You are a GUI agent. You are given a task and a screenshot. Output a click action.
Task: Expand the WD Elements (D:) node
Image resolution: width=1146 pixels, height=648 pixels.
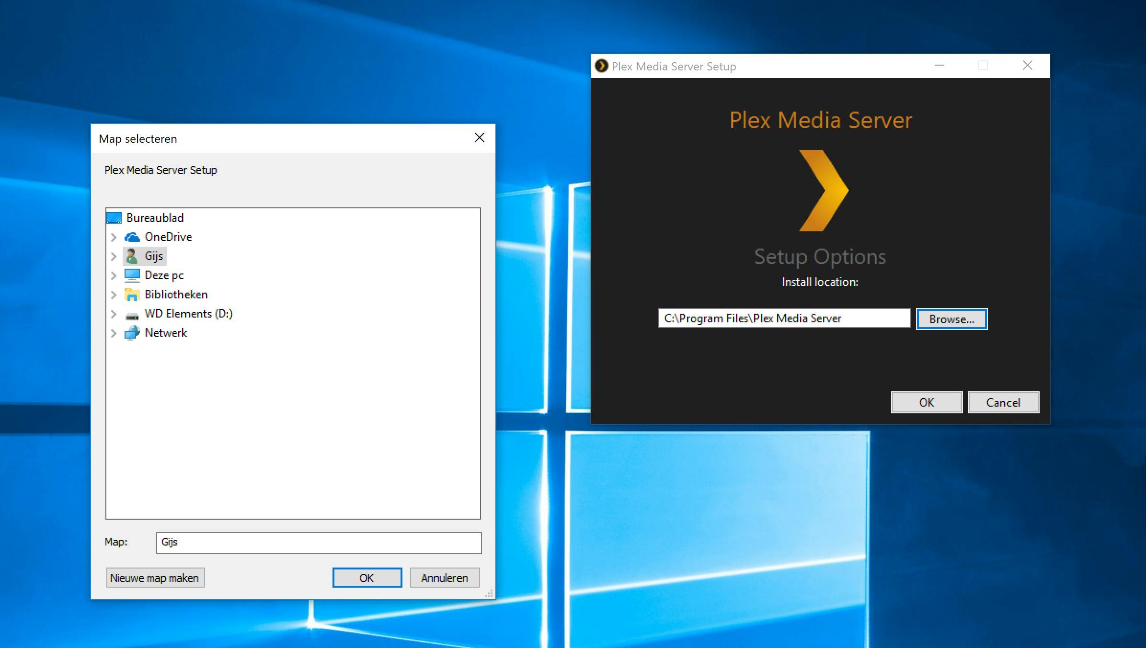114,314
